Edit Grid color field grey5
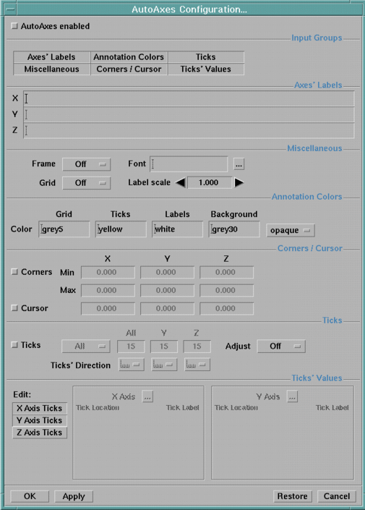365x510 pixels. click(64, 229)
